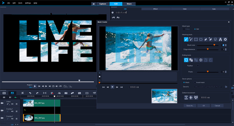Adjust Brush size stepper arrows
The height and width of the screenshot is (126, 234).
tap(226, 45)
